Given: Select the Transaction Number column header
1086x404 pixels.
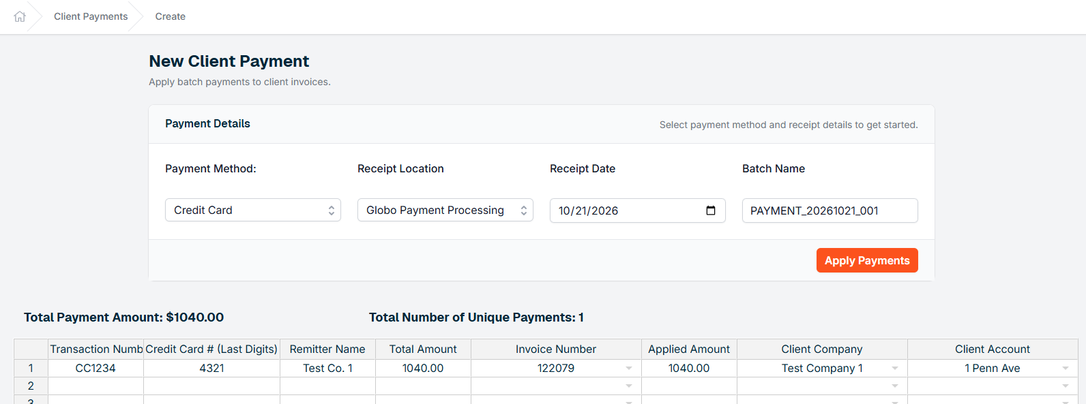Looking at the screenshot, I should click(x=96, y=349).
